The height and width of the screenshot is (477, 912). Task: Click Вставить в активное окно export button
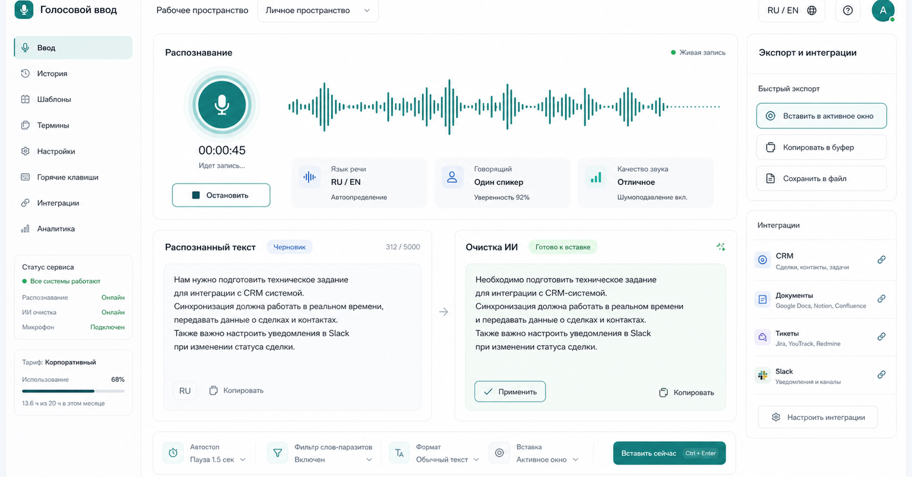coord(821,116)
